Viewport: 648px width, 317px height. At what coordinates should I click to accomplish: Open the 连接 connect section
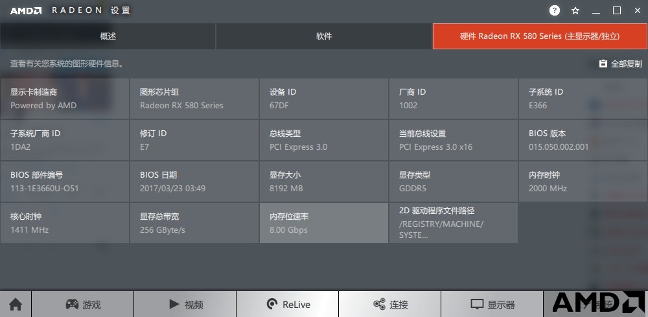(x=389, y=305)
